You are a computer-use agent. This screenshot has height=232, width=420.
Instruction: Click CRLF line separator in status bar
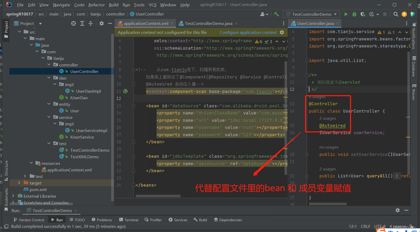(x=365, y=226)
